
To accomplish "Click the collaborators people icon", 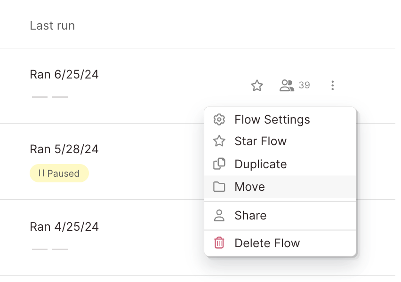I will click(x=287, y=85).
